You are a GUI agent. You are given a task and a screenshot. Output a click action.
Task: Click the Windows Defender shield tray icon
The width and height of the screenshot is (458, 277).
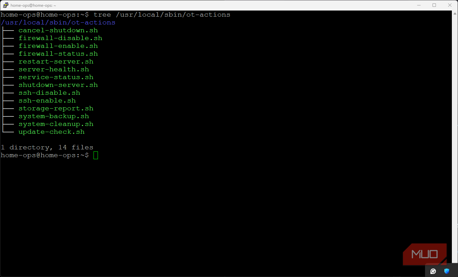(447, 271)
